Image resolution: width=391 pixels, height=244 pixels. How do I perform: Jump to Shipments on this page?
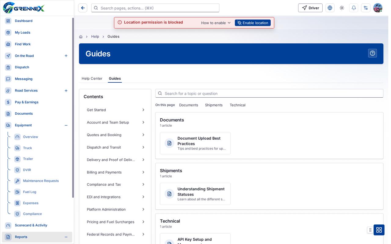click(214, 105)
